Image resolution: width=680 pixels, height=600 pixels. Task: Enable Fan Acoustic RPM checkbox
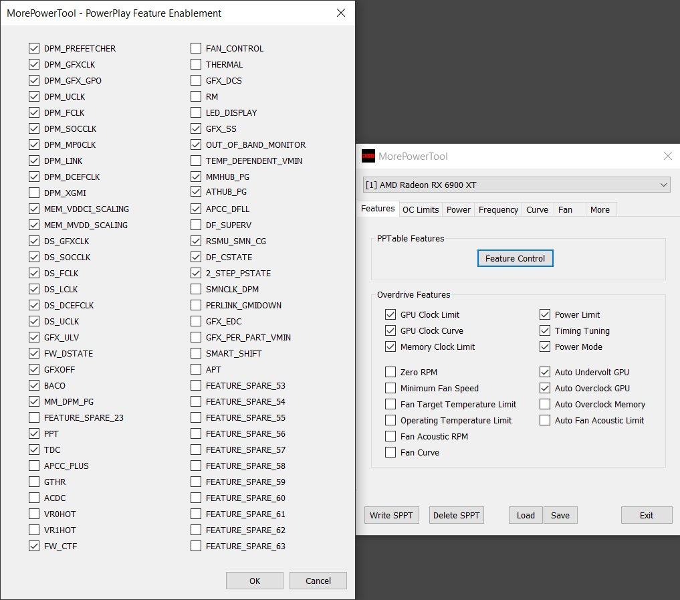click(390, 436)
